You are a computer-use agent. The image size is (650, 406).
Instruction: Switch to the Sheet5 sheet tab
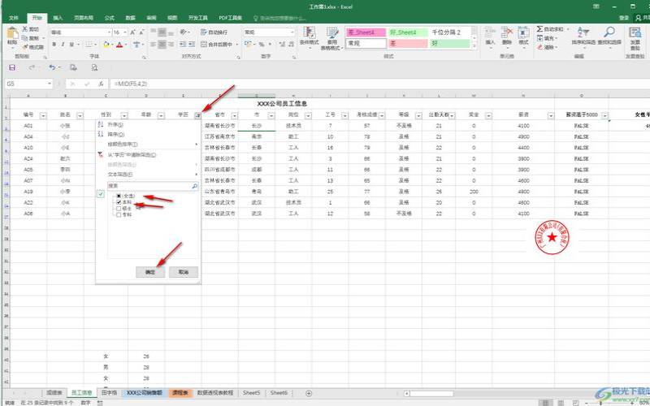251,393
